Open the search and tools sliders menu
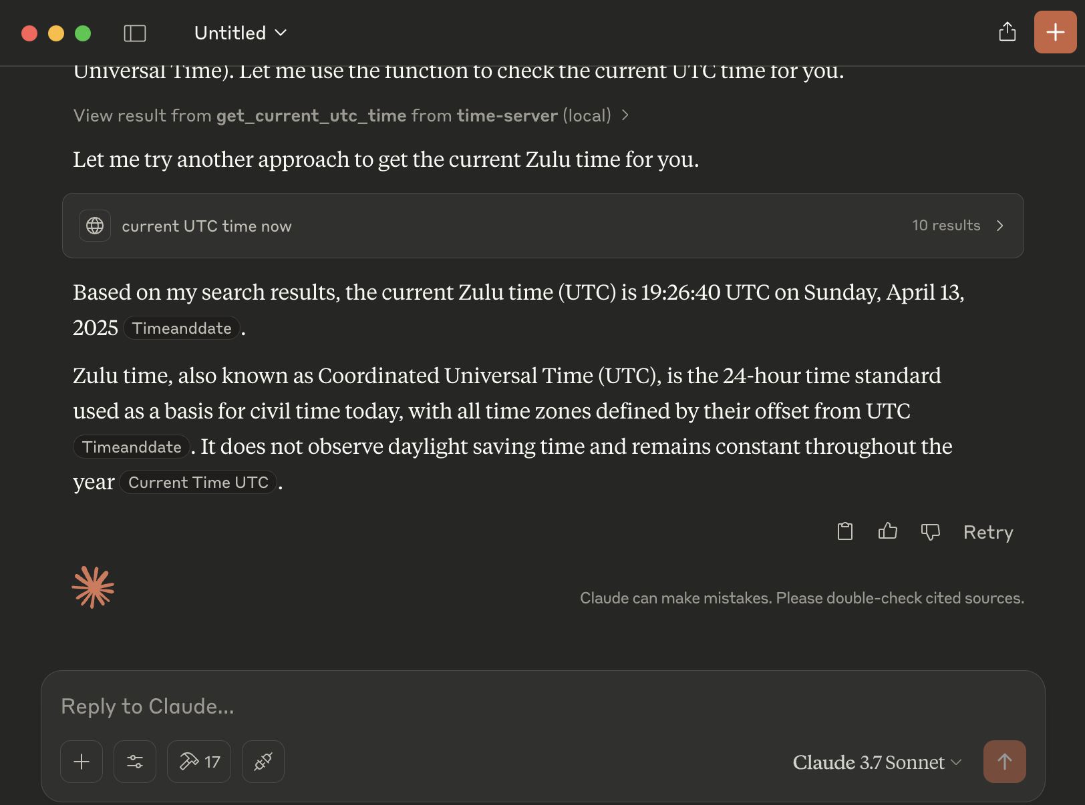The height and width of the screenshot is (805, 1085). click(135, 762)
